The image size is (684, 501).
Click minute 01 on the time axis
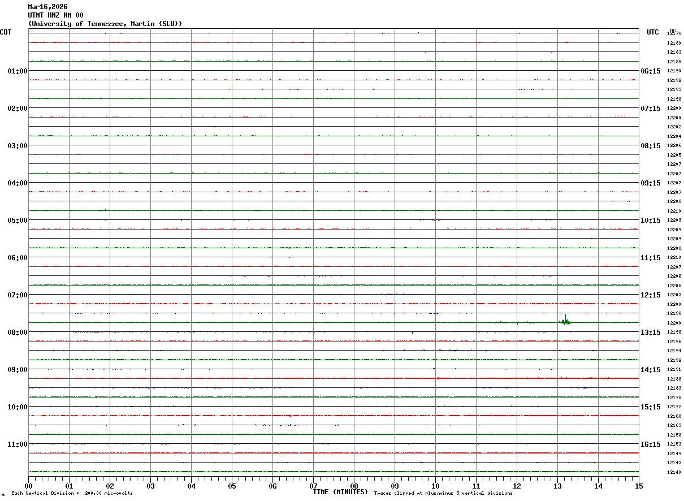(x=69, y=486)
